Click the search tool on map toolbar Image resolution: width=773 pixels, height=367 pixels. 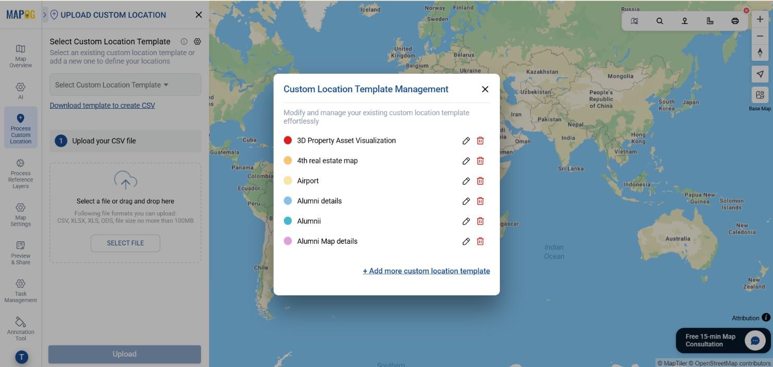coord(660,21)
